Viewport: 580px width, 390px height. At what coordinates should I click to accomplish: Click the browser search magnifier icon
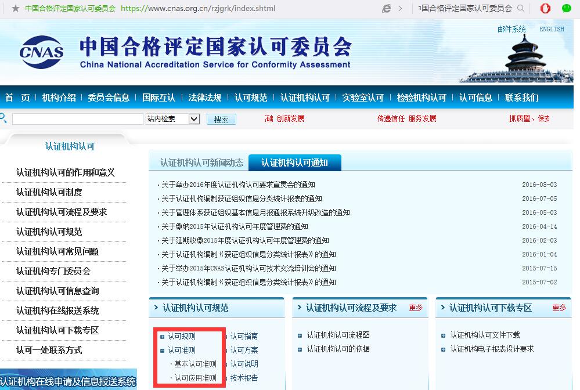[521, 8]
